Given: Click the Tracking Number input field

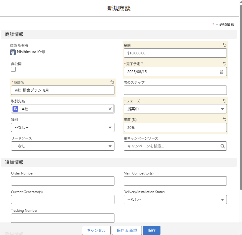Looking at the screenshot, I should 63,218.
